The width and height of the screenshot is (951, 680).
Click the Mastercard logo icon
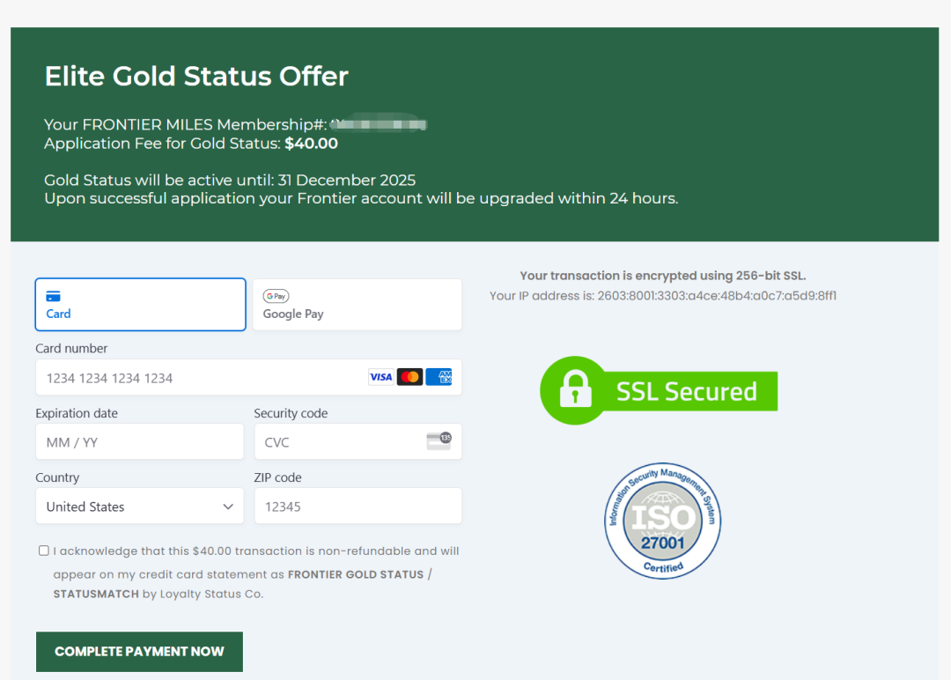coord(409,377)
